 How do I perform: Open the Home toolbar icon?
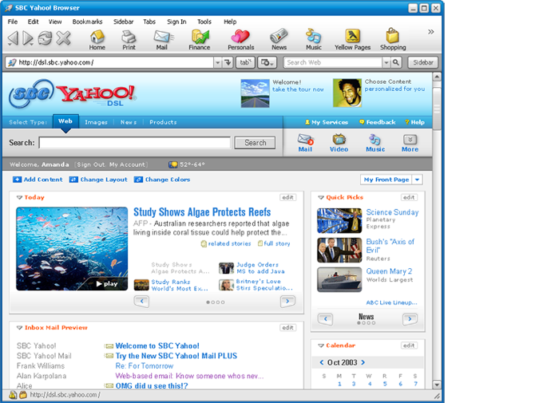(x=97, y=40)
